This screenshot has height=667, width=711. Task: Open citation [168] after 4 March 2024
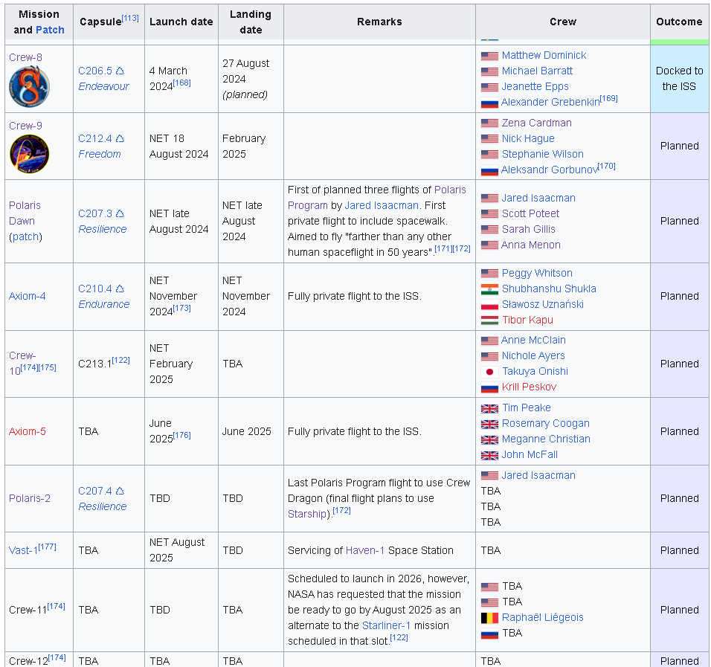[181, 83]
